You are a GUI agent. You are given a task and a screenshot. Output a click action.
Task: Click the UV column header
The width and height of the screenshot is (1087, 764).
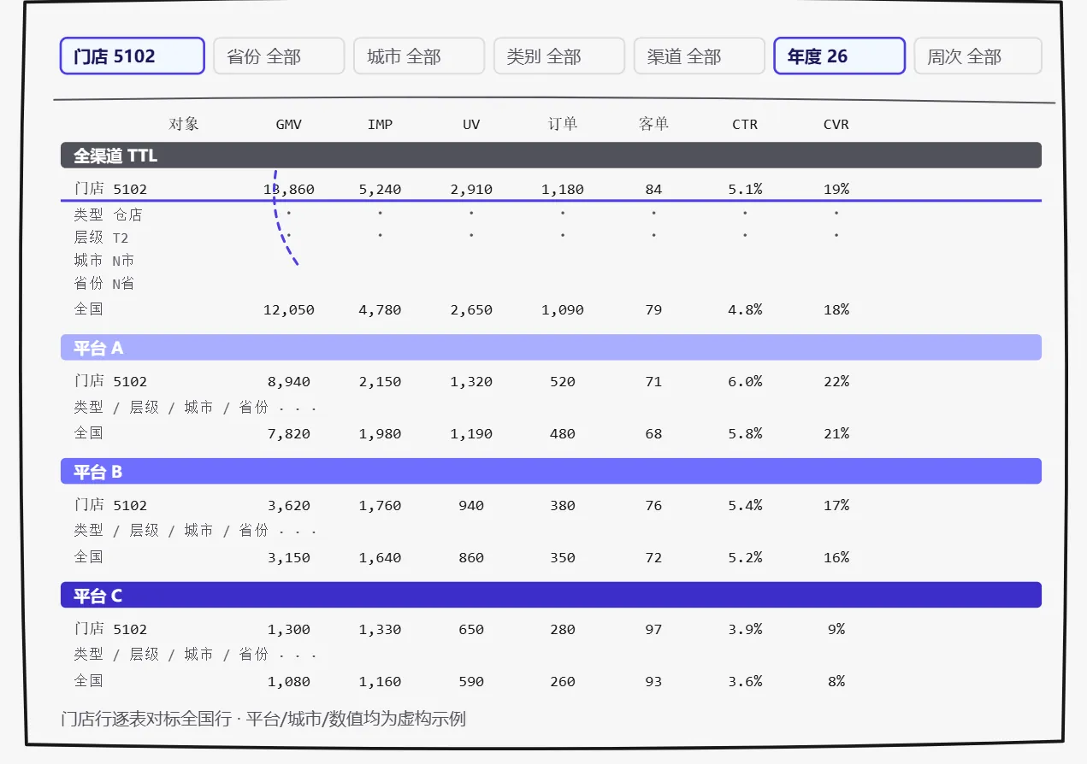471,125
